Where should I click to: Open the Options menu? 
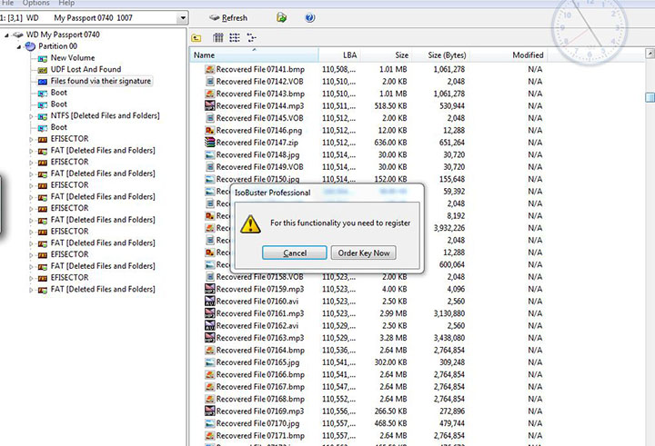point(35,3)
